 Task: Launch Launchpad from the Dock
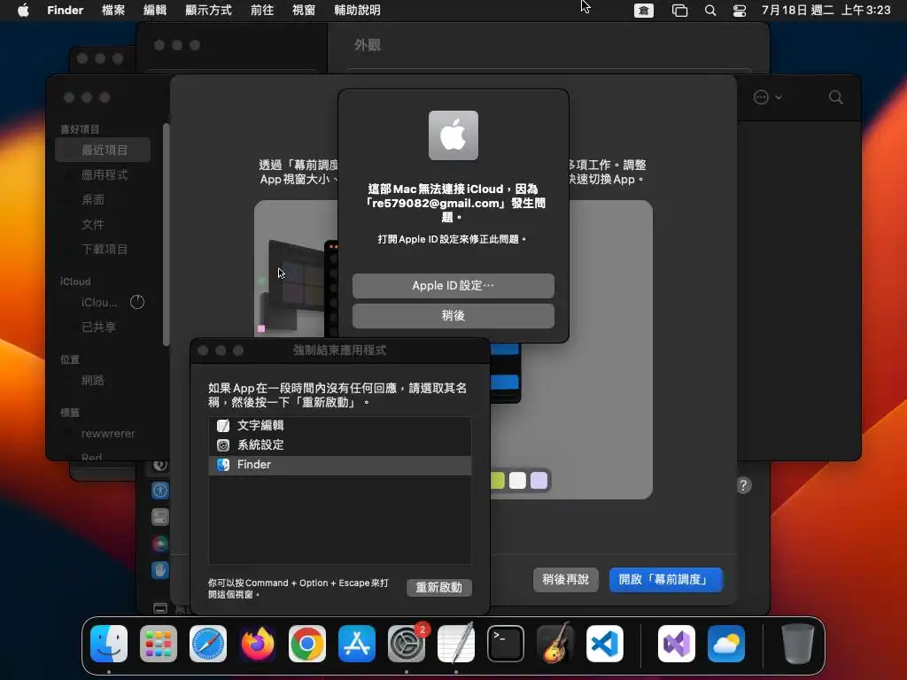pos(159,644)
